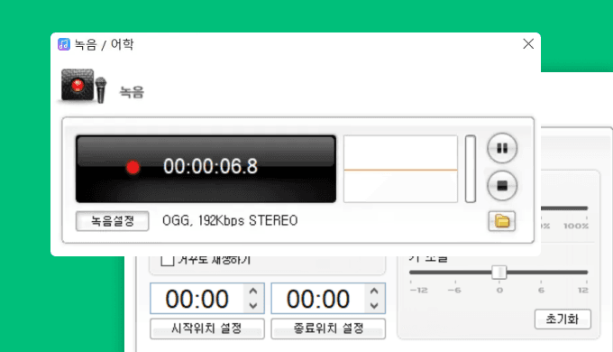The height and width of the screenshot is (352, 613).
Task: Click the 종료위치 설정 button
Action: (x=328, y=329)
